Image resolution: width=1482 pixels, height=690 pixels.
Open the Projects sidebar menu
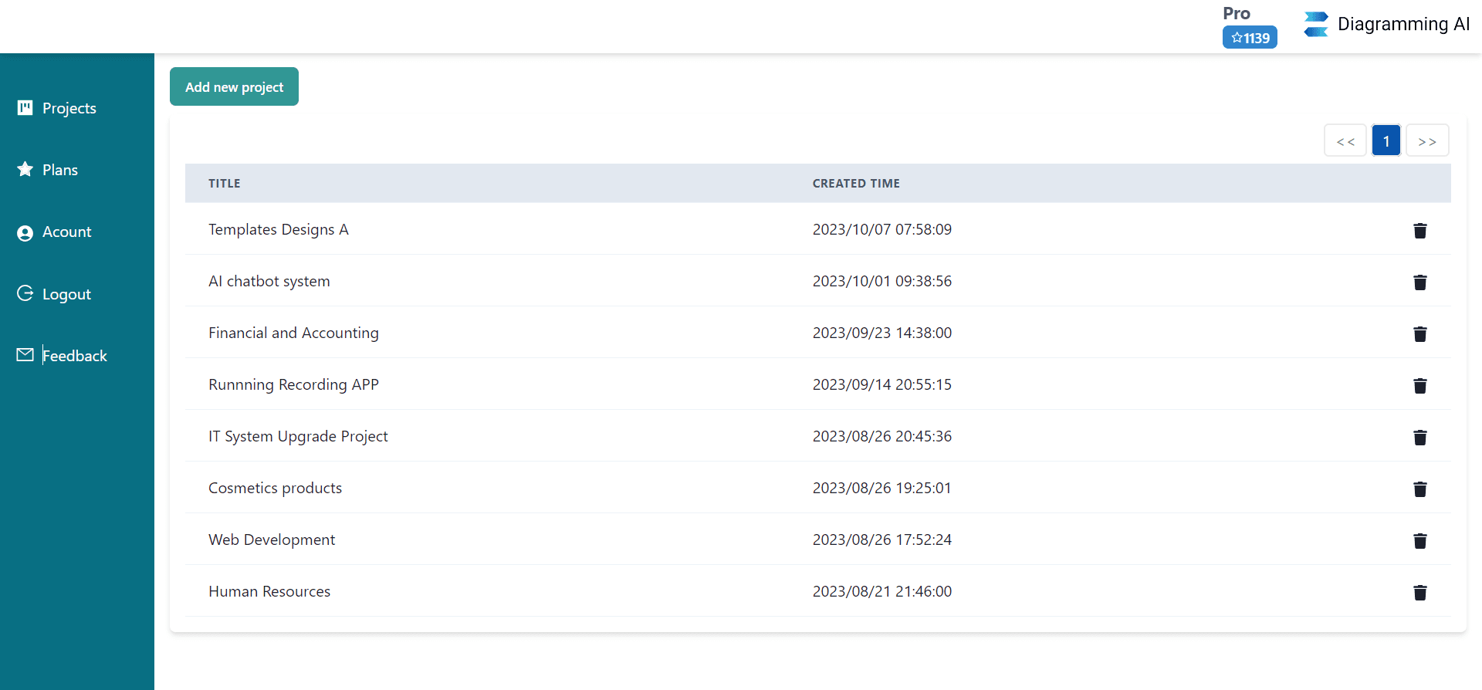pos(69,108)
